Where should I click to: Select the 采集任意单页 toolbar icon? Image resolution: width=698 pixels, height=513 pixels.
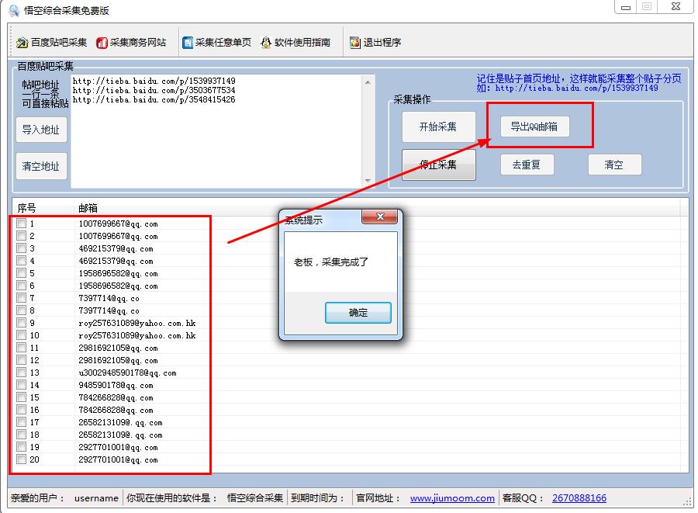[188, 43]
